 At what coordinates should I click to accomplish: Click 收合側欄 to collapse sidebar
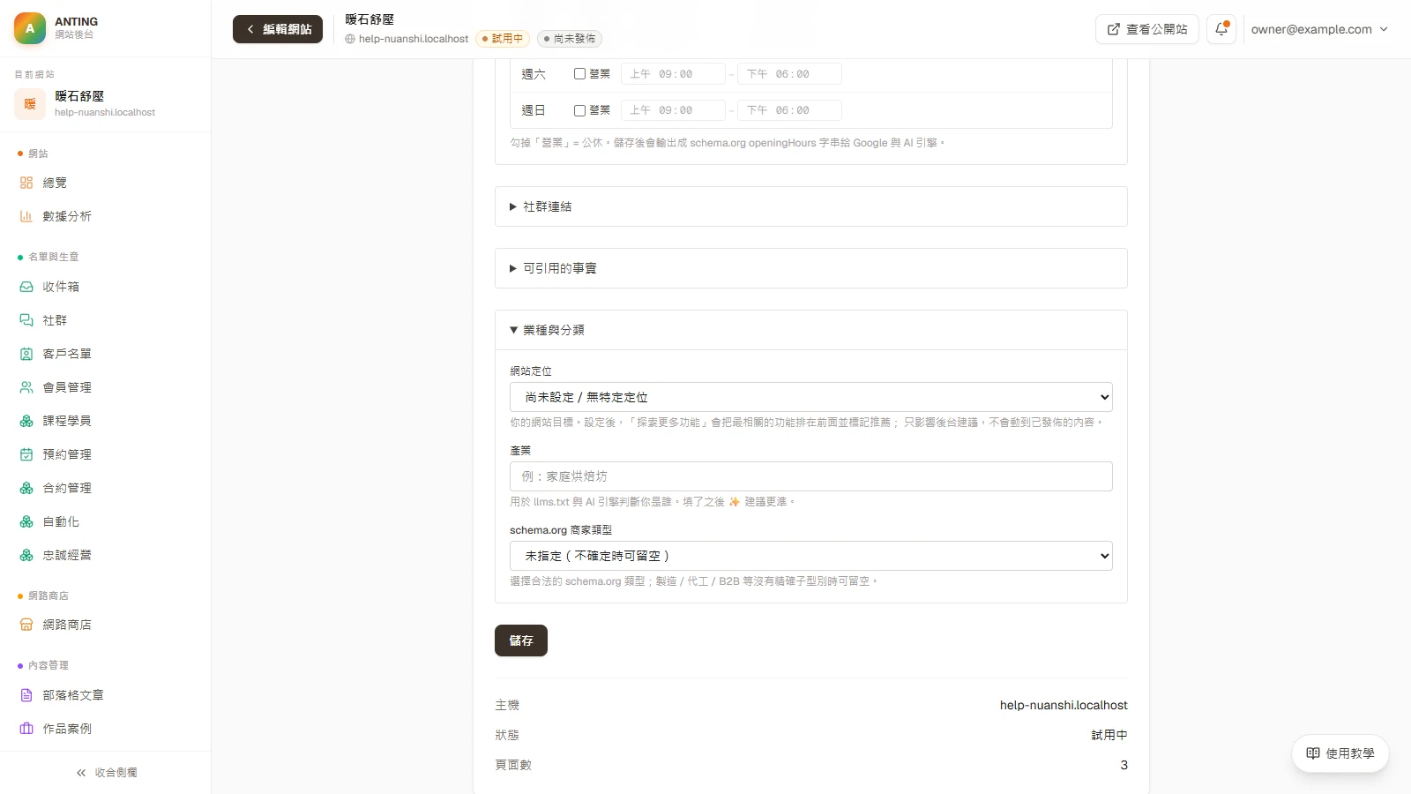pyautogui.click(x=106, y=773)
